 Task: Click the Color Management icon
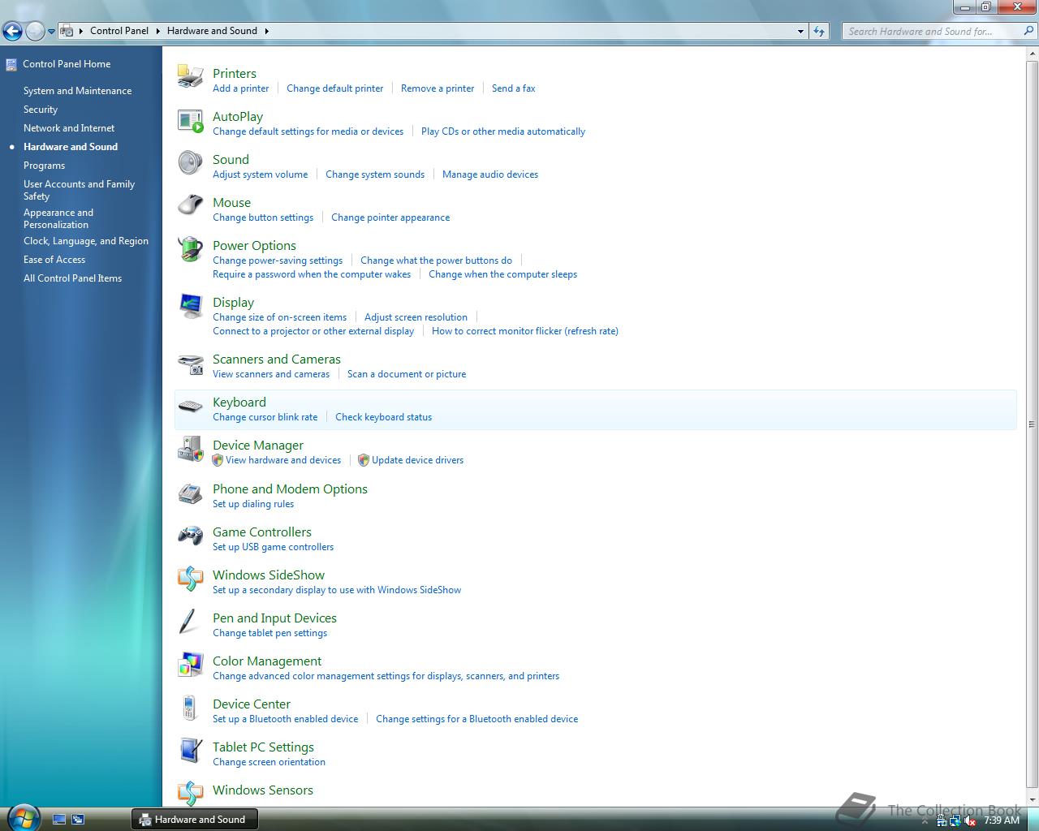coord(190,665)
